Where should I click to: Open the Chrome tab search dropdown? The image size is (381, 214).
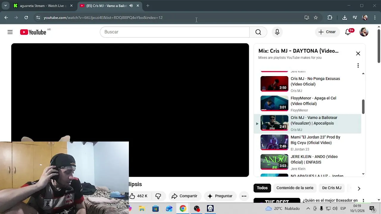coord(5,6)
